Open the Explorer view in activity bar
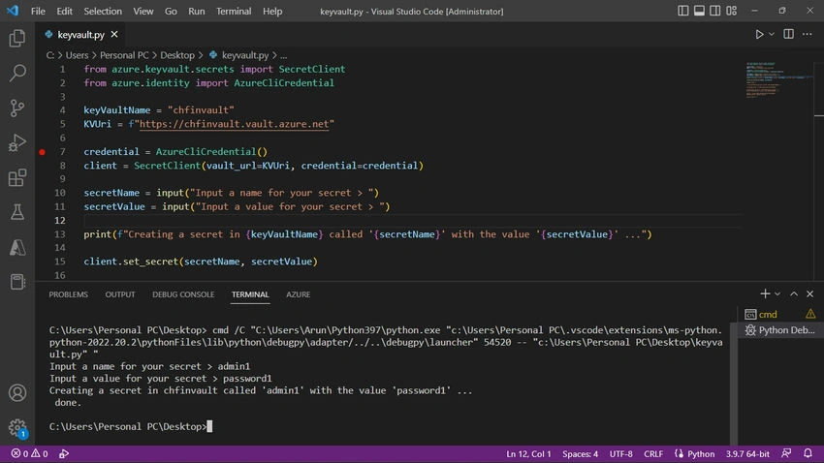 pos(17,38)
